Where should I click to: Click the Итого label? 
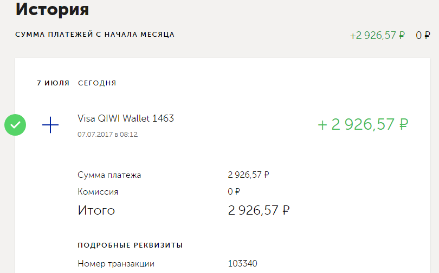(96, 210)
